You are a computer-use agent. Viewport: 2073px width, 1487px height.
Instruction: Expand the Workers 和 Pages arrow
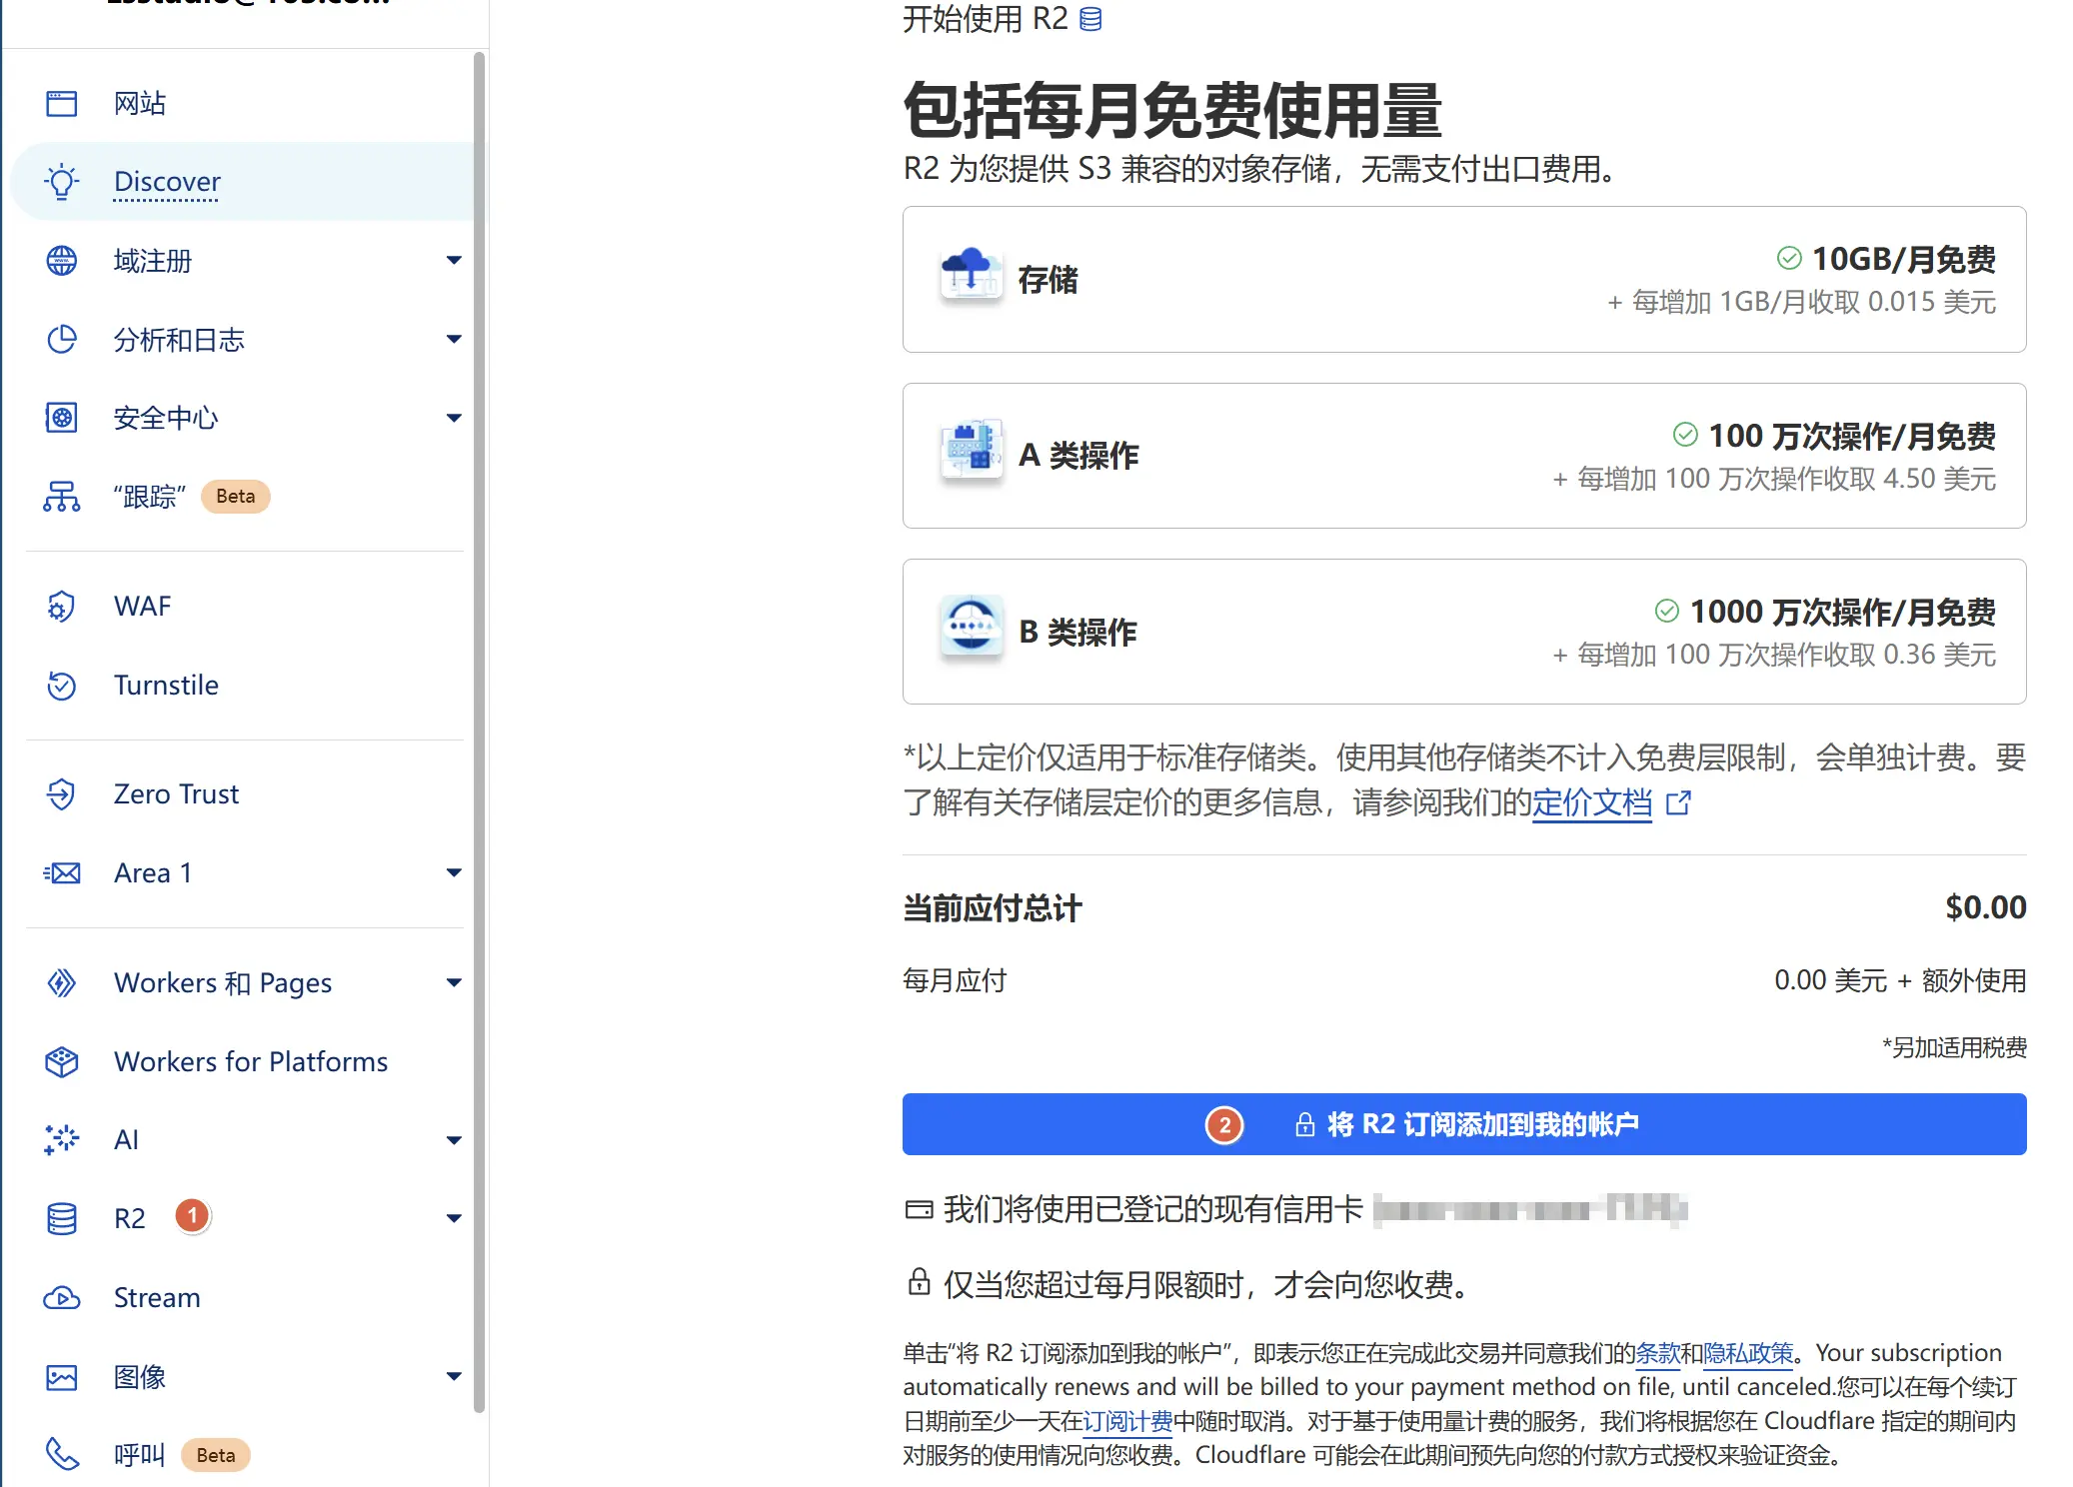point(454,983)
